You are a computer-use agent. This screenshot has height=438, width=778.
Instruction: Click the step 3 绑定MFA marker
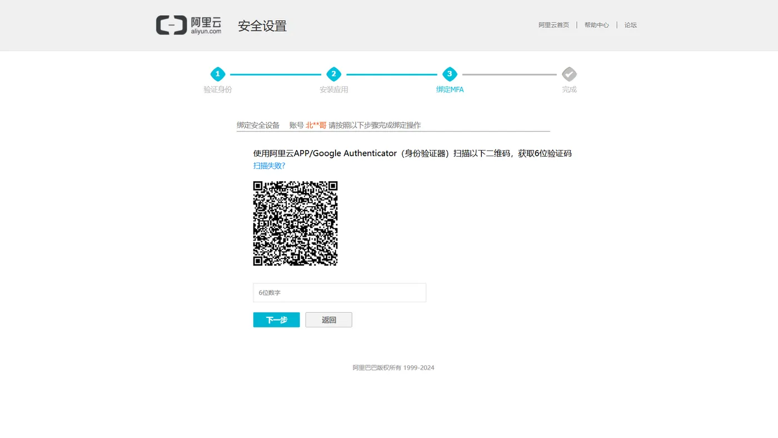tap(450, 74)
